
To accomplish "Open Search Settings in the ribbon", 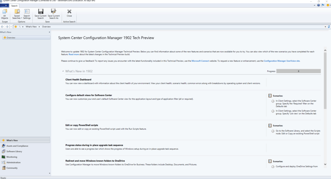I will point(27,14).
